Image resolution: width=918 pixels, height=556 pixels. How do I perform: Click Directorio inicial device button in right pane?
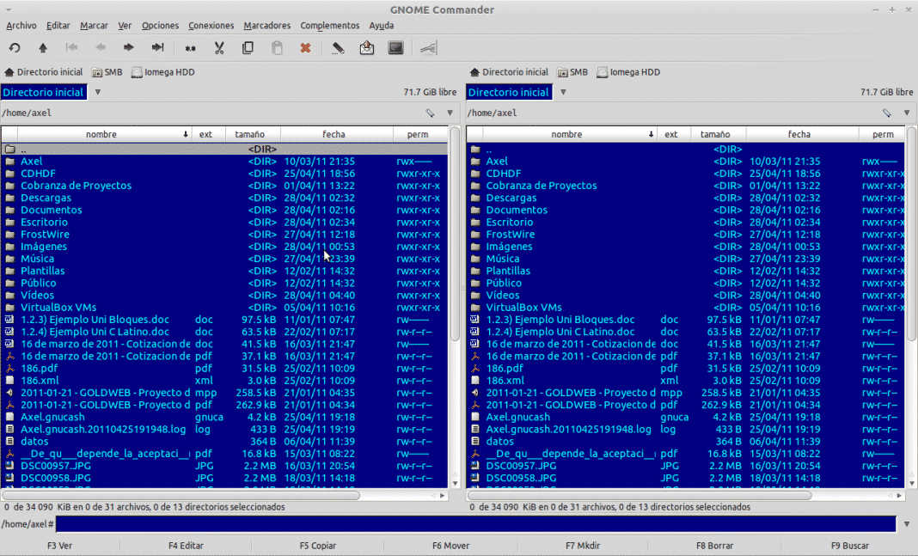point(509,72)
